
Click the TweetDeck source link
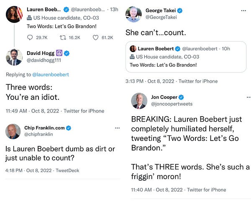(67, 171)
